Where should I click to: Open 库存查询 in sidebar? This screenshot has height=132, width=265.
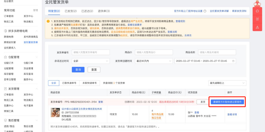tap(28, 74)
